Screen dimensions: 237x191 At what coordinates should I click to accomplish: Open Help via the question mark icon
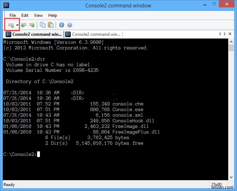[x=70, y=25]
